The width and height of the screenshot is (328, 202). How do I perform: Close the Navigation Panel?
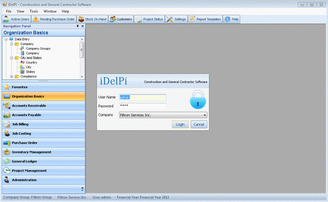pyautogui.click(x=83, y=26)
